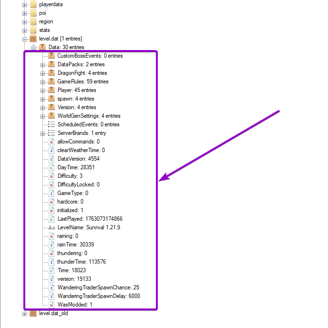The image size is (328, 328).
Task: Expand the GameRules compound
Action: pos(42,82)
